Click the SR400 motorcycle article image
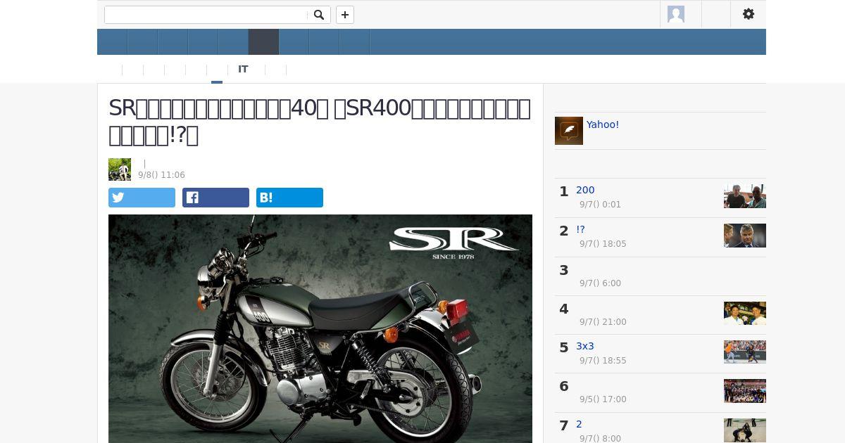 (x=320, y=328)
